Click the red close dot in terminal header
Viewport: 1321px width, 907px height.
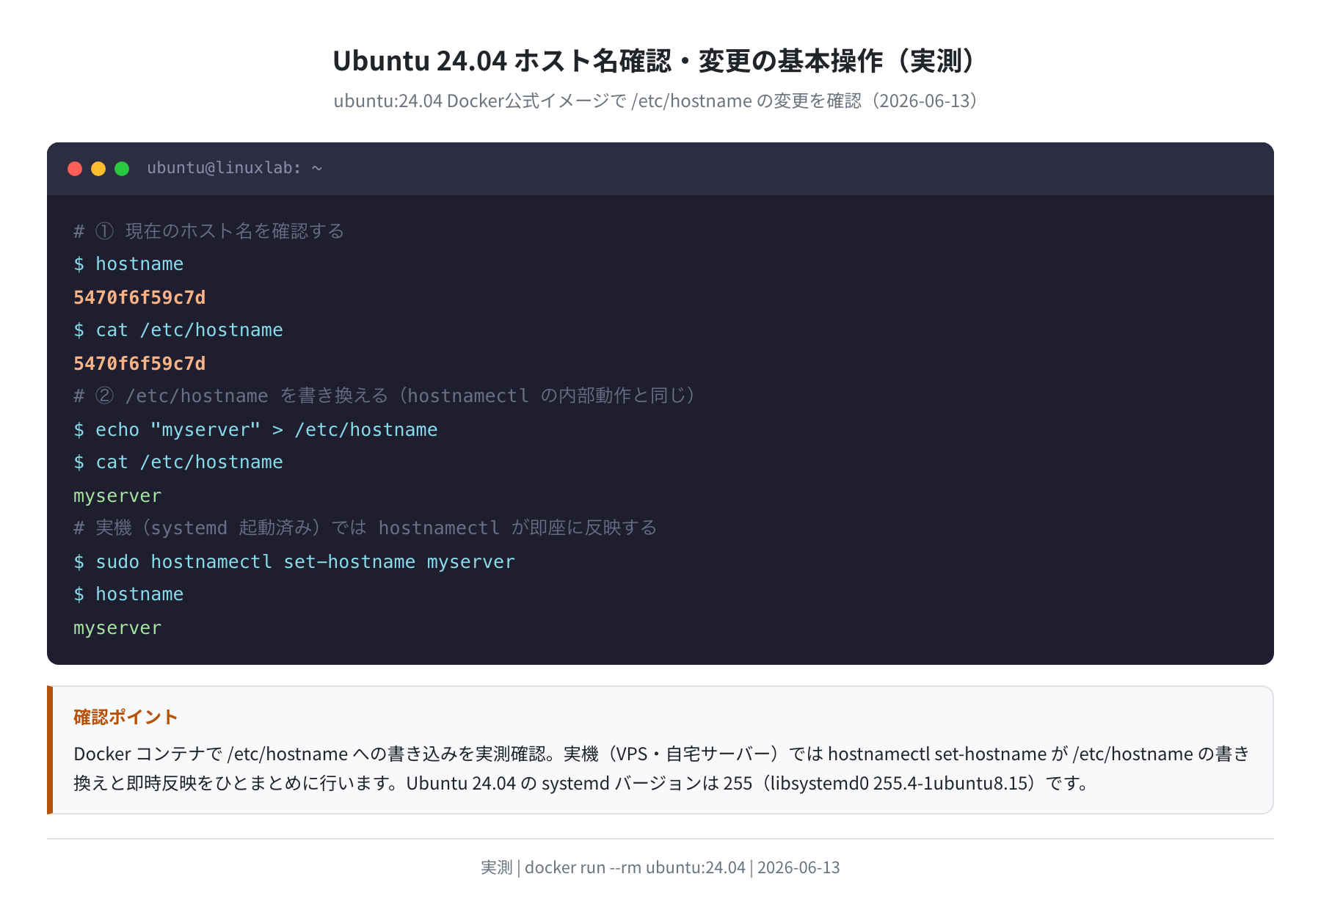coord(75,169)
